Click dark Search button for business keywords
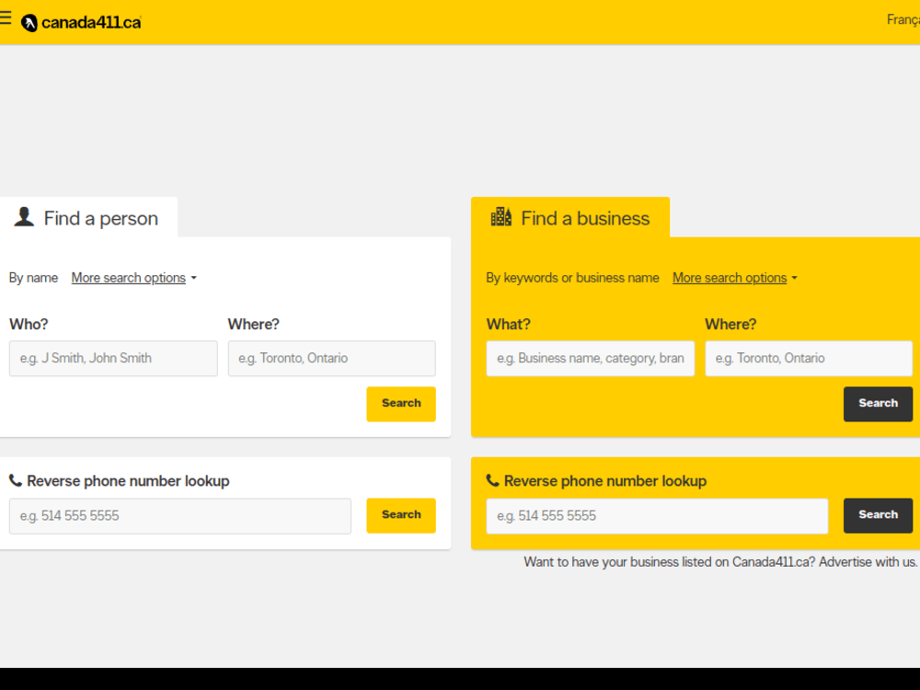This screenshot has width=920, height=690. (x=879, y=404)
